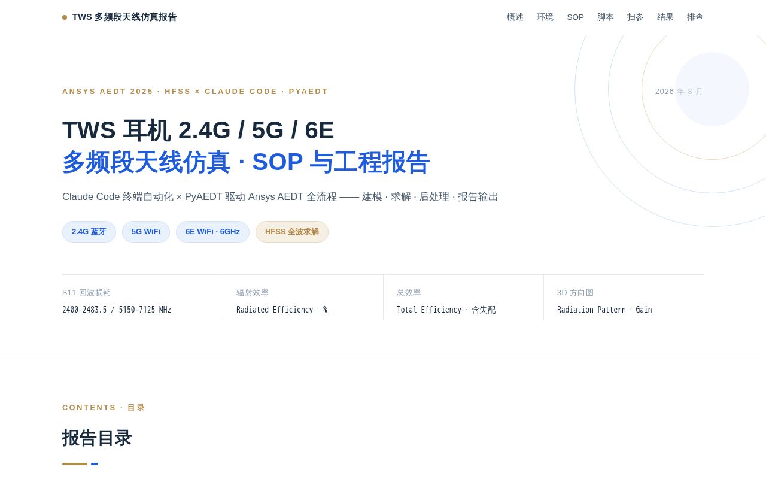Go to the 结果 section
Viewport: 766px width, 479px height.
[665, 17]
